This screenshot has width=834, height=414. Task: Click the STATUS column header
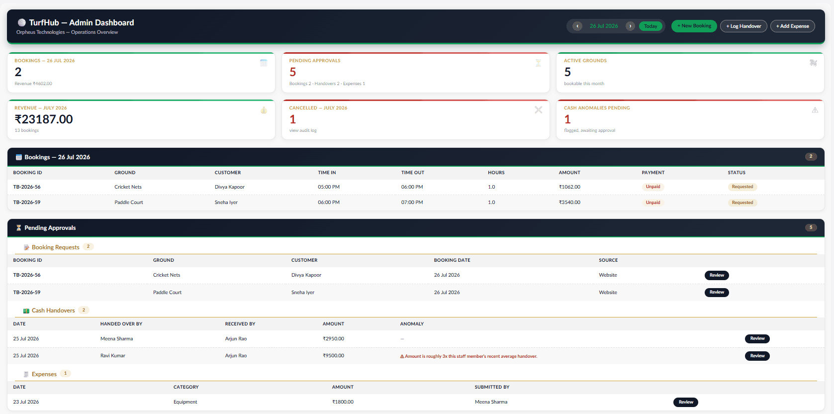coord(737,173)
